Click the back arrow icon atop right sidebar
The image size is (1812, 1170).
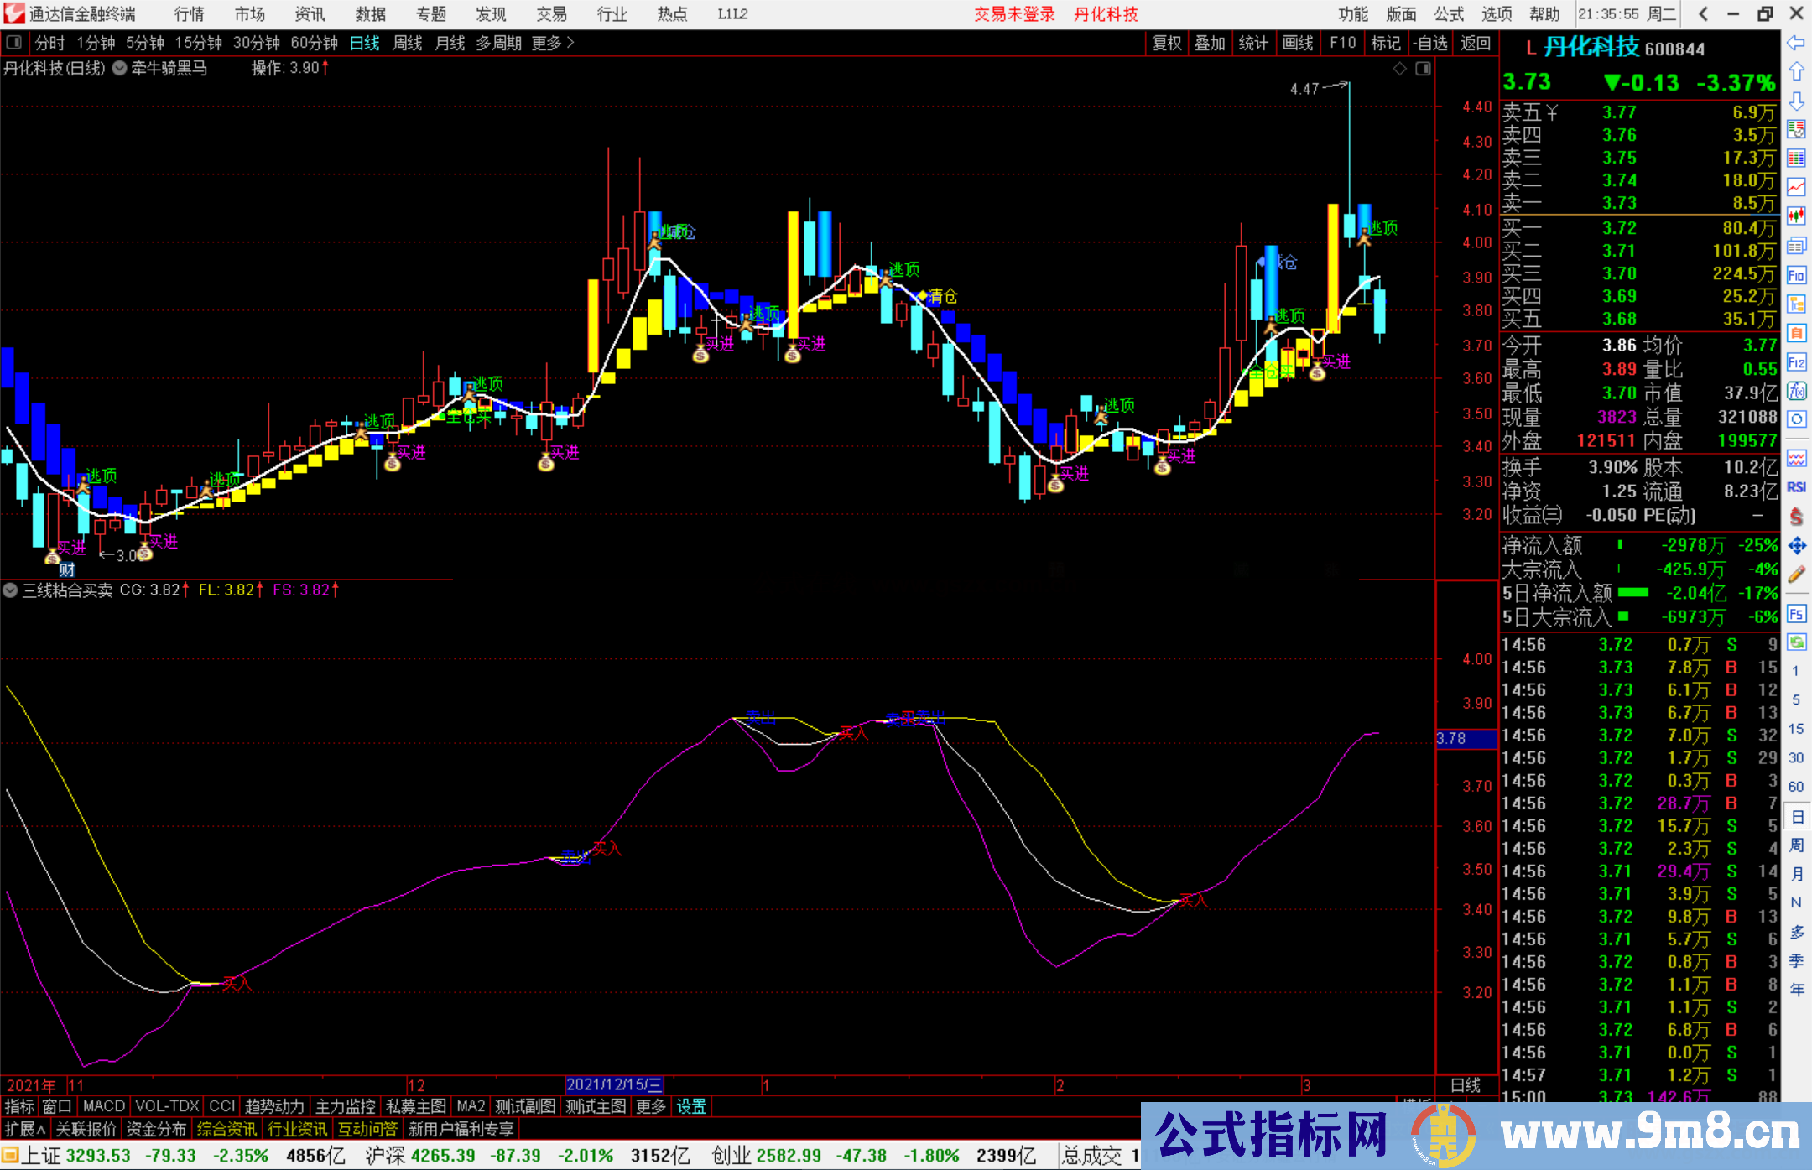1796,44
